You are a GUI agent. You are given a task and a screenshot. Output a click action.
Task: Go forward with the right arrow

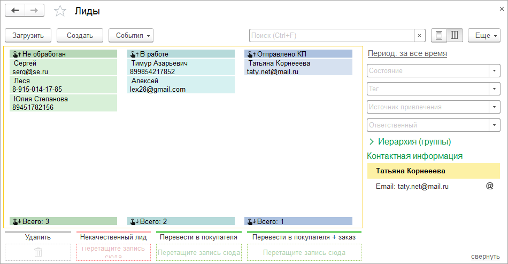tap(34, 11)
